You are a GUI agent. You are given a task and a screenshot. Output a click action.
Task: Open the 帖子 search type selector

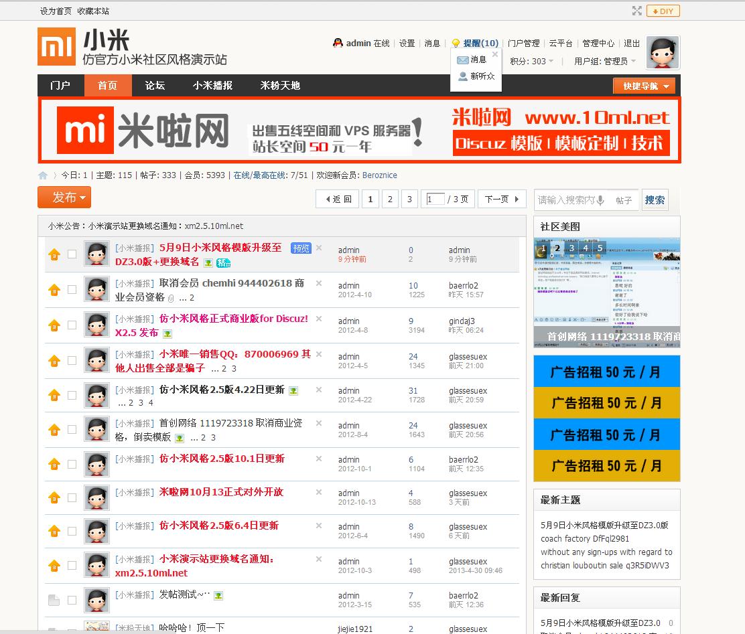tap(624, 200)
